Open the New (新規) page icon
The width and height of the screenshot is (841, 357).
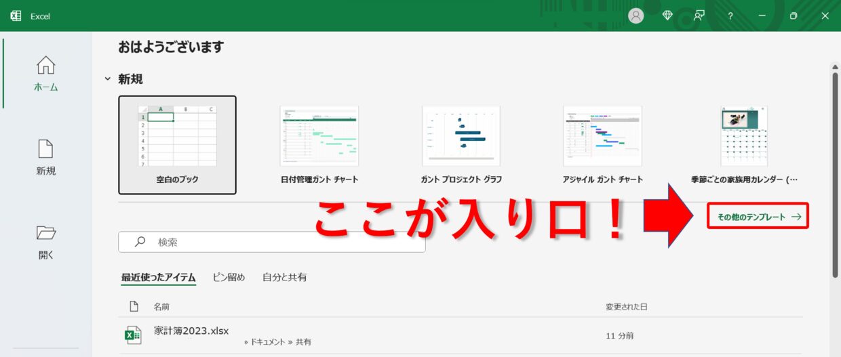coord(45,150)
